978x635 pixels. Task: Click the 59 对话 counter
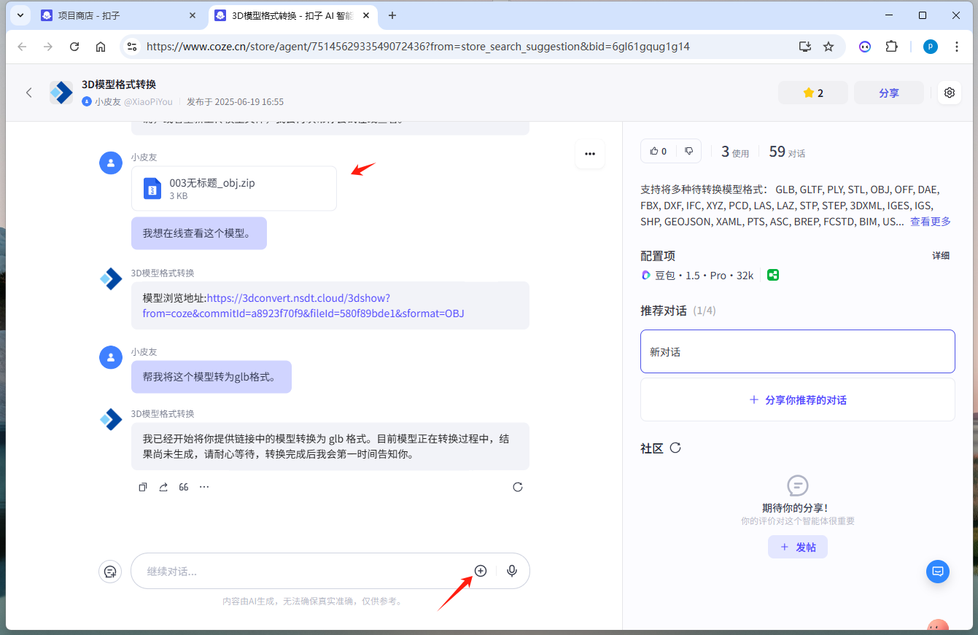[x=787, y=152]
